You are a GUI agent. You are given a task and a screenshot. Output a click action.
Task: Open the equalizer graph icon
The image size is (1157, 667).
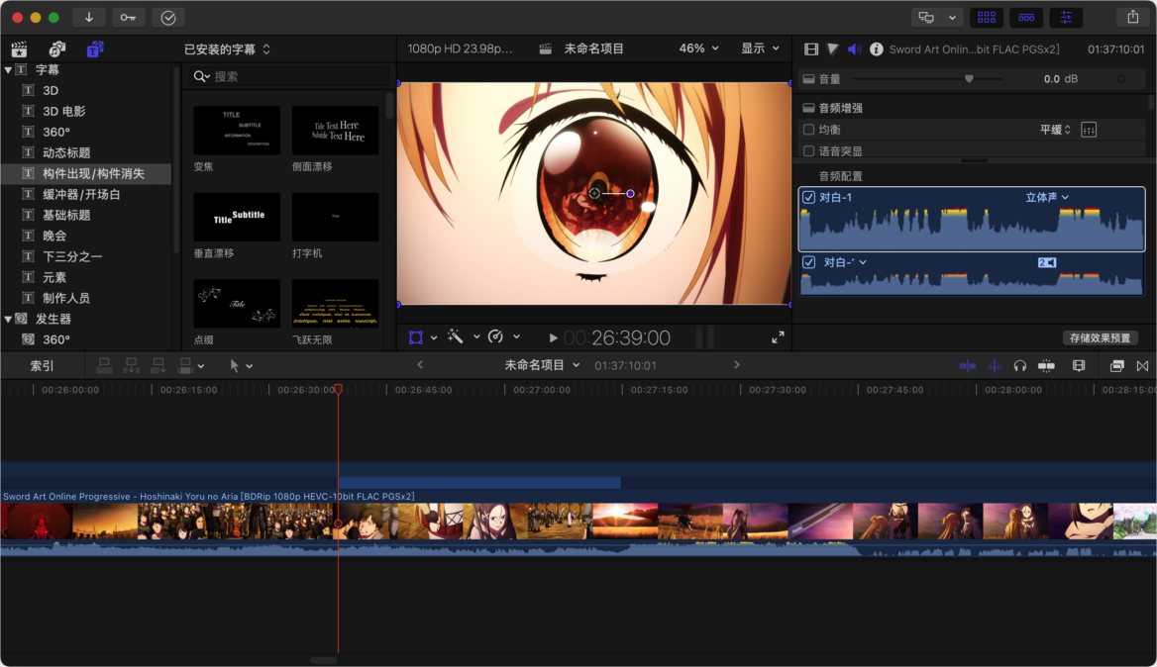tap(1089, 130)
